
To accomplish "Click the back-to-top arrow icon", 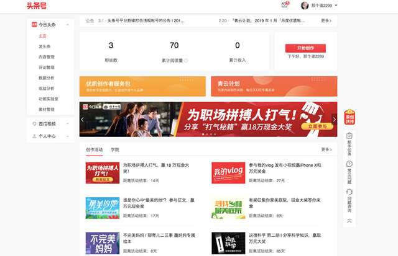I will (349, 221).
